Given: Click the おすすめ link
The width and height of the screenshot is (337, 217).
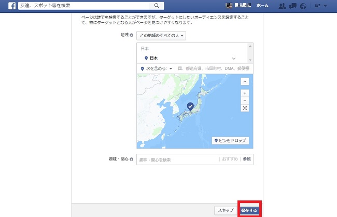Looking at the screenshot, I should pyautogui.click(x=230, y=159).
